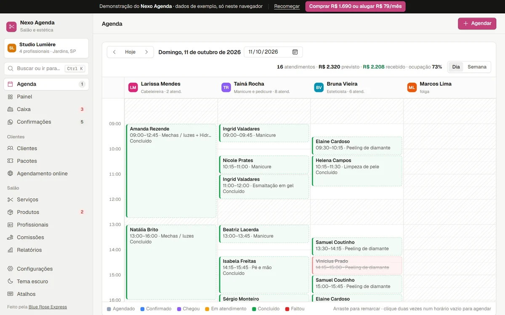Go to the next day arrow

pyautogui.click(x=146, y=52)
